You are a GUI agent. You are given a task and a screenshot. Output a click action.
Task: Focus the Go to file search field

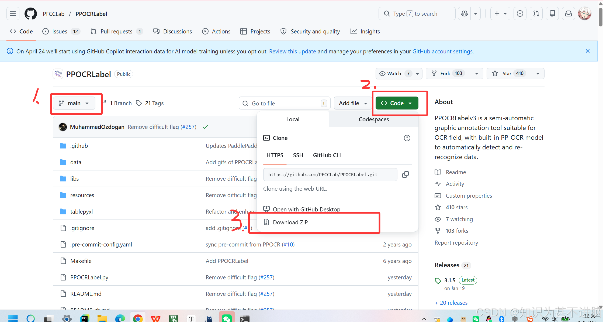tap(285, 103)
